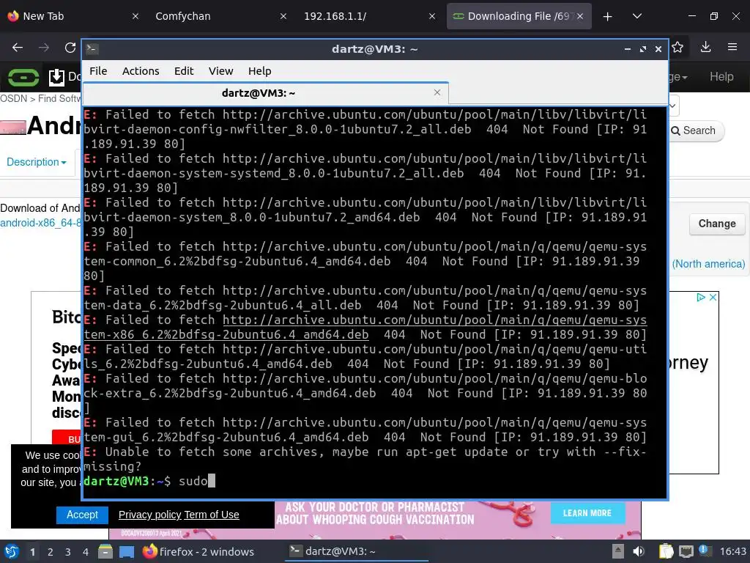
Task: Open Firefox downloads panel icon
Action: (705, 47)
